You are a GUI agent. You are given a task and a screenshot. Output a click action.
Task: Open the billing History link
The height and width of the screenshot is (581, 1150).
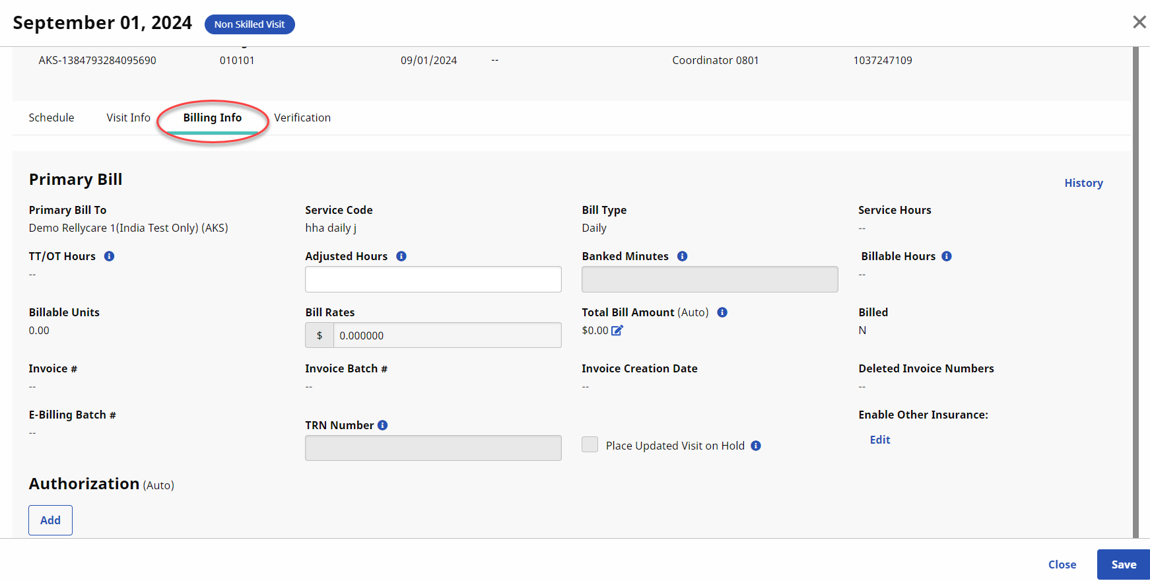[1083, 183]
